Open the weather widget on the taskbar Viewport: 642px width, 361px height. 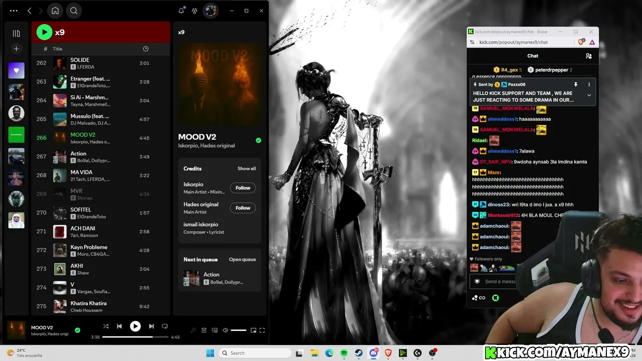[x=25, y=353]
